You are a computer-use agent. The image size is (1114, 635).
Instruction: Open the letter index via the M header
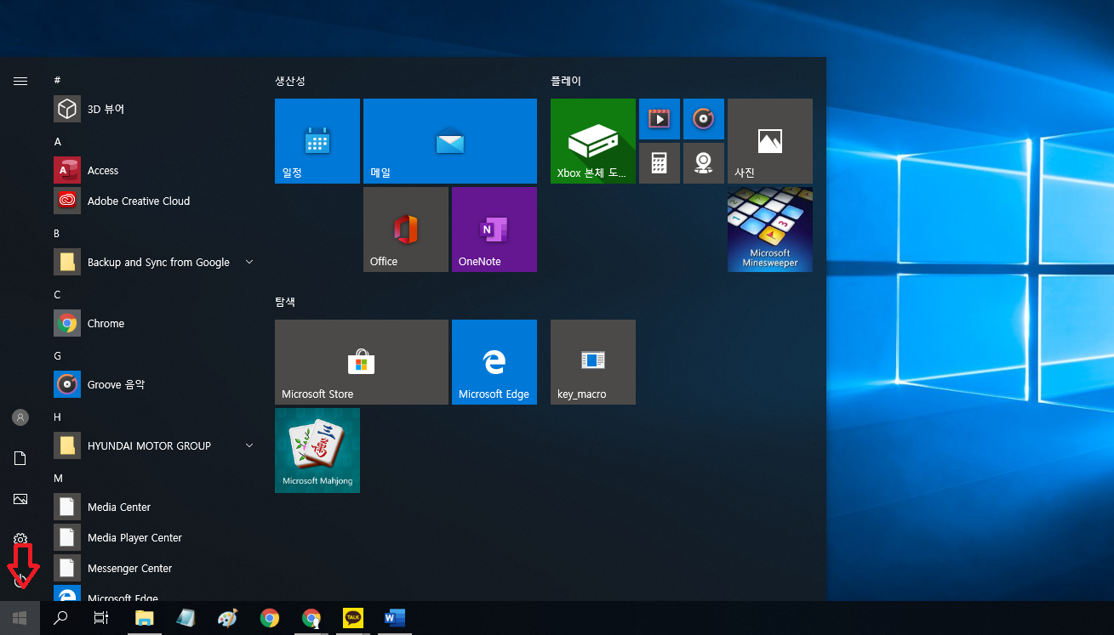(58, 478)
